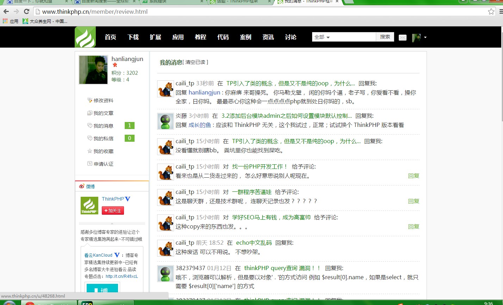Click first caili_tp Garfield avatar
Image resolution: width=503 pixels, height=305 pixels.
pos(165,89)
